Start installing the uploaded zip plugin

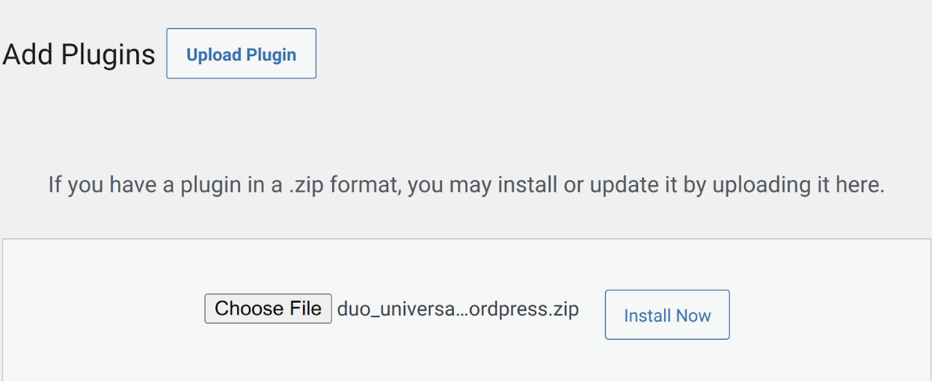pos(666,315)
